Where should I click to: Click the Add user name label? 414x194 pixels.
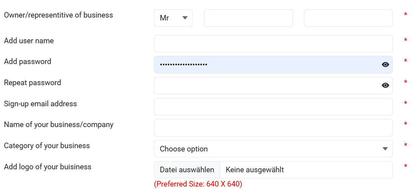[29, 41]
